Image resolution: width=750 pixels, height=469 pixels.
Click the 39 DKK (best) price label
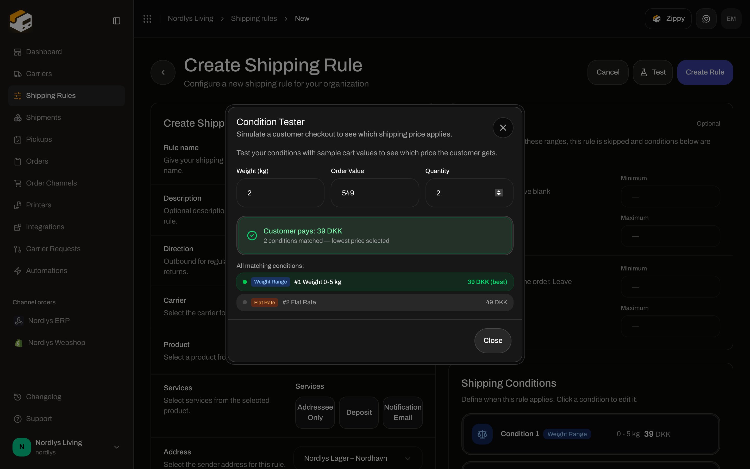487,282
